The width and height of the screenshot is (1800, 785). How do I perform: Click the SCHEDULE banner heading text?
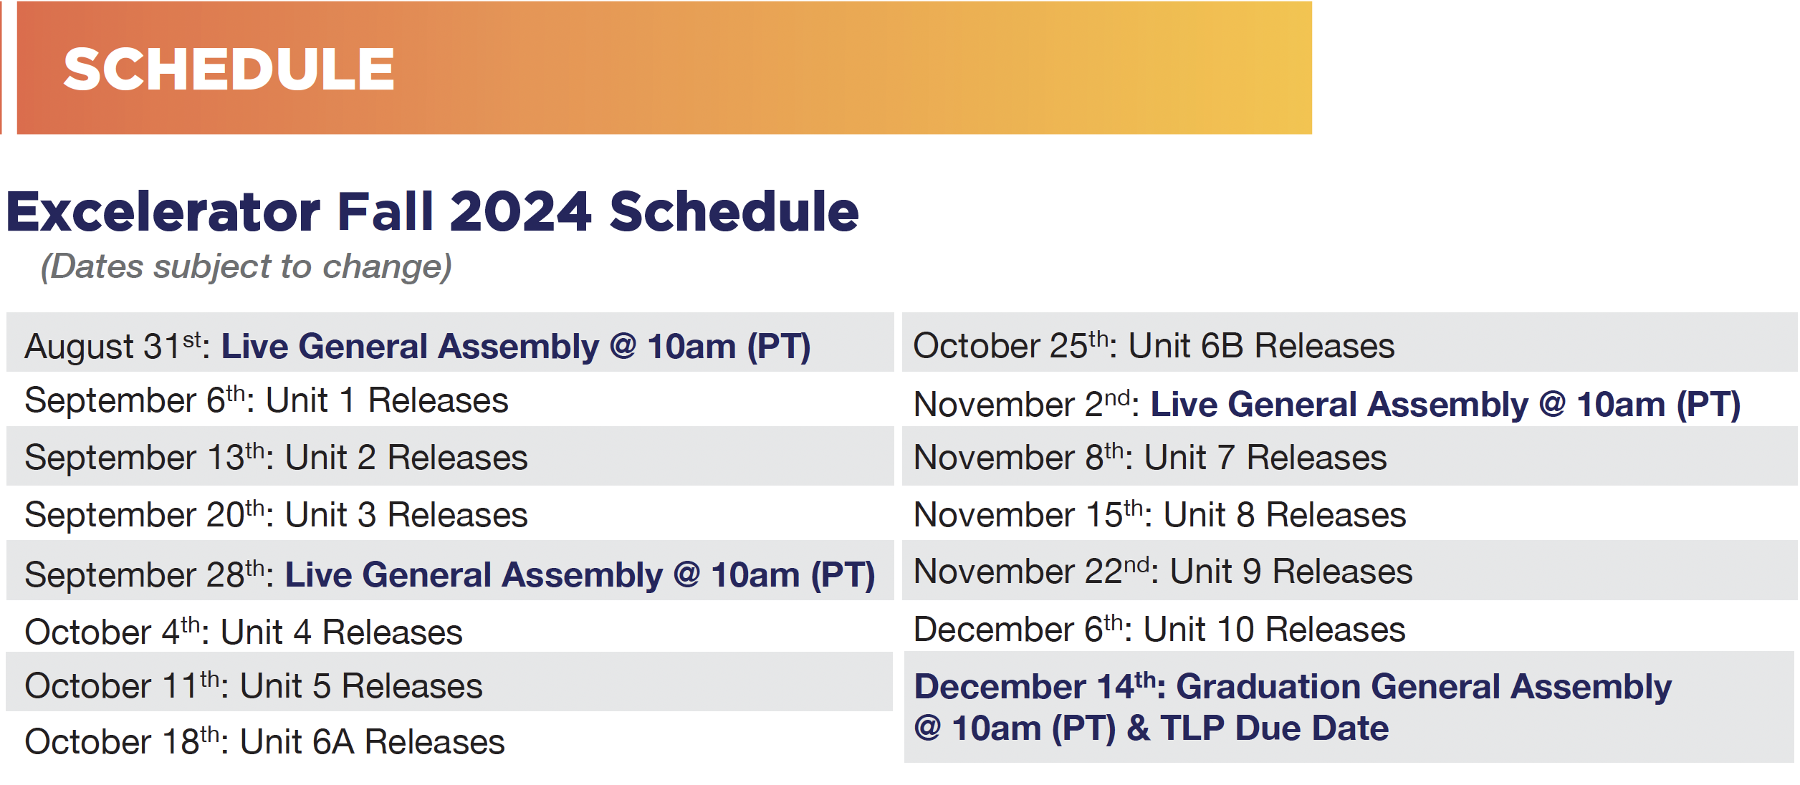[229, 69]
